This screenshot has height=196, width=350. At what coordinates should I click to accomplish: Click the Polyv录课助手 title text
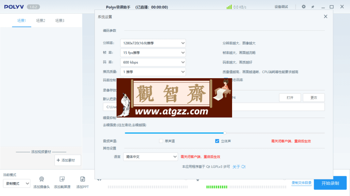[118, 7]
